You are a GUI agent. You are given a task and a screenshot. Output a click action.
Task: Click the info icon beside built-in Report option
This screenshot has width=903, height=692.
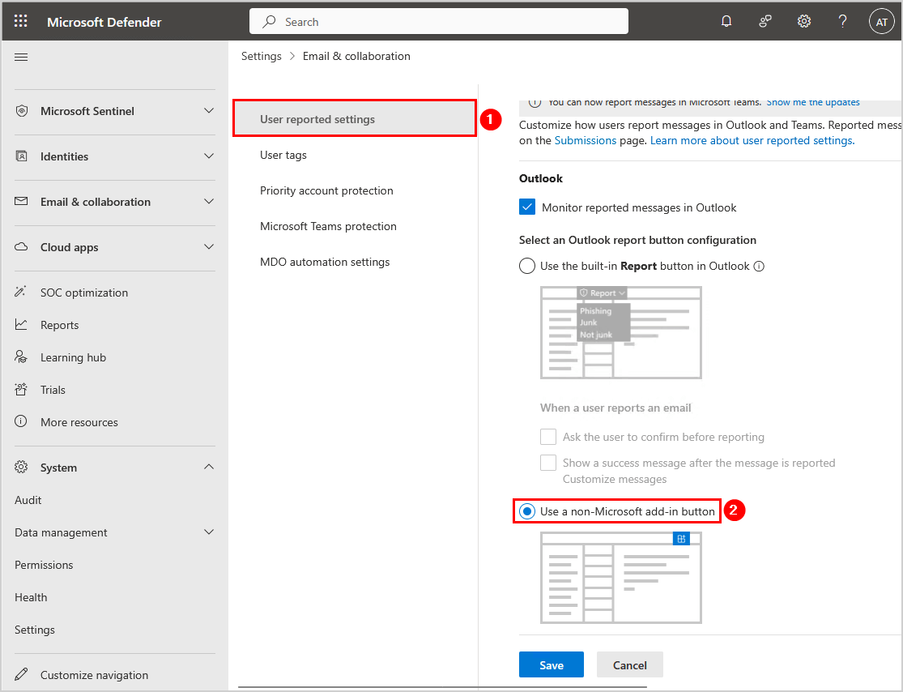click(759, 266)
